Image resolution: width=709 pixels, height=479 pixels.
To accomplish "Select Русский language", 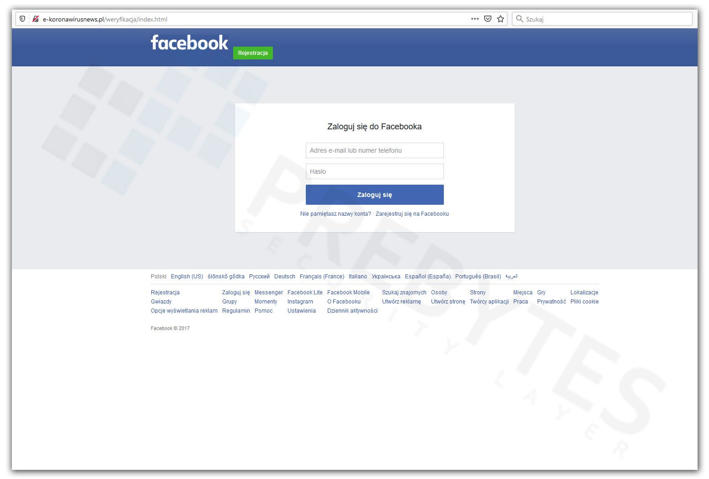I will coord(259,277).
